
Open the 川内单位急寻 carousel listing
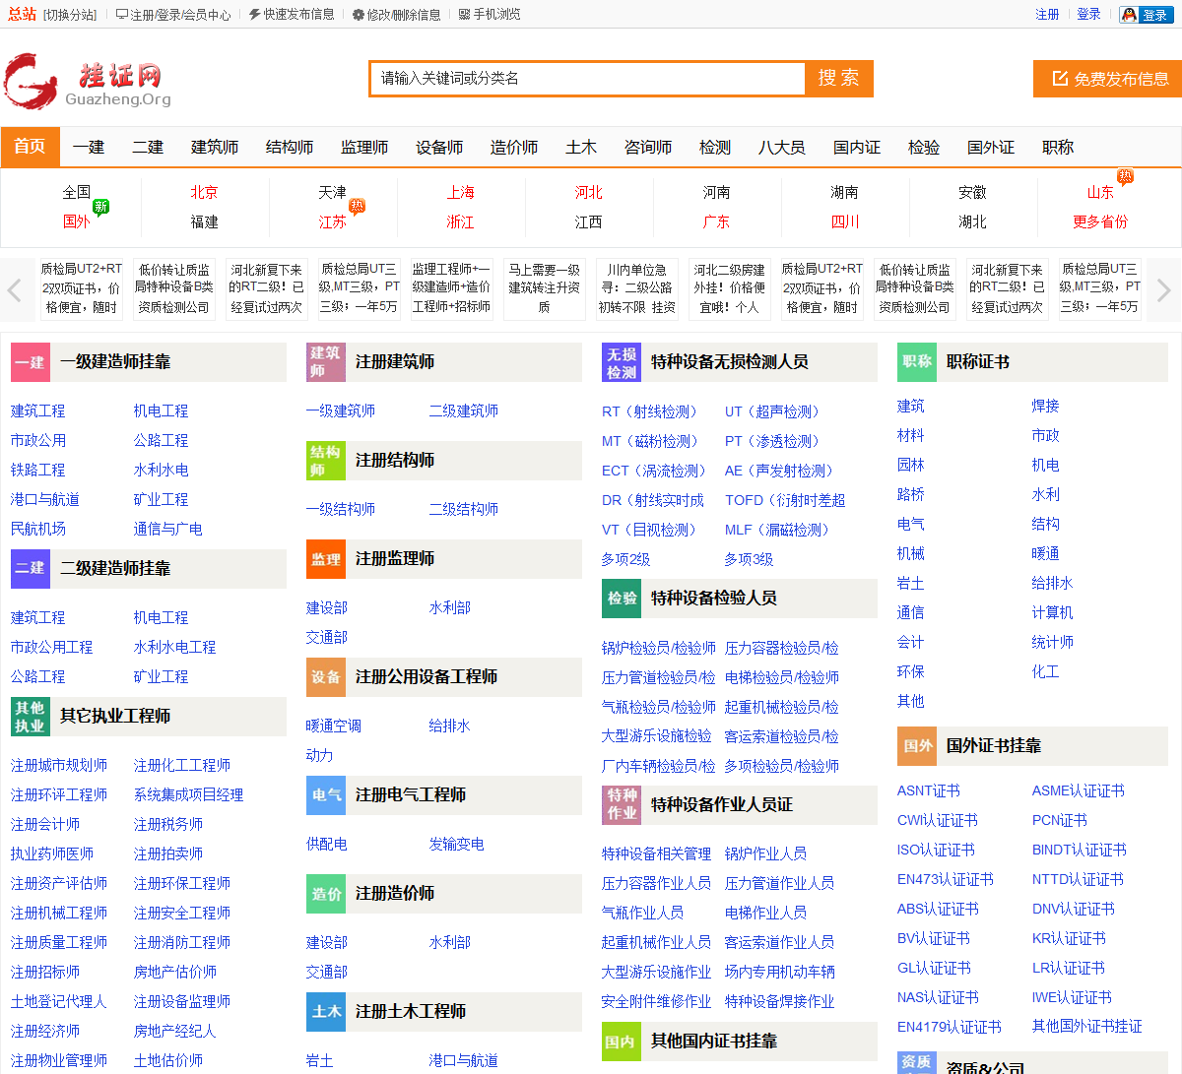(x=636, y=288)
